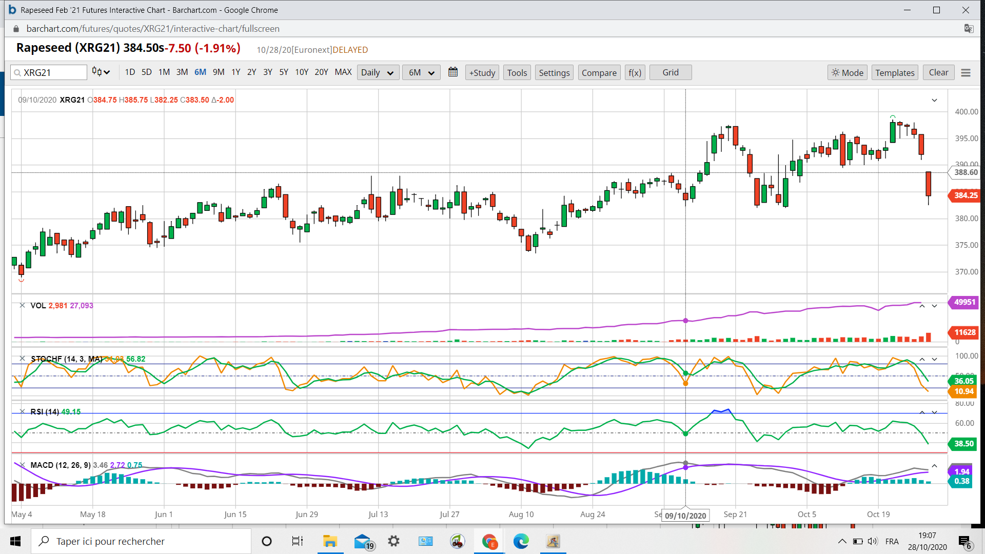This screenshot has width=985, height=554.
Task: Click the Mode sun icon button
Action: pyautogui.click(x=847, y=73)
